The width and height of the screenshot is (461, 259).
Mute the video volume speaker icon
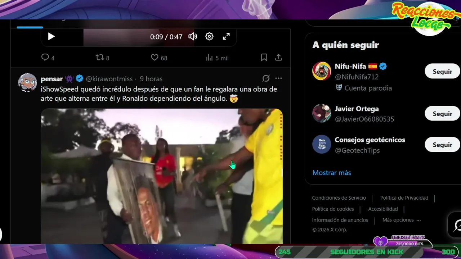(193, 36)
